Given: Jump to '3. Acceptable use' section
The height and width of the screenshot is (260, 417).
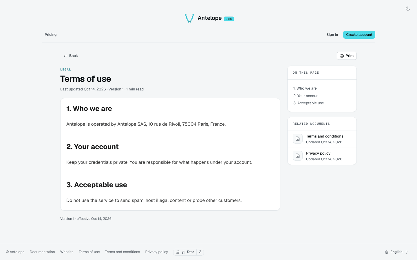Looking at the screenshot, I should tap(309, 103).
